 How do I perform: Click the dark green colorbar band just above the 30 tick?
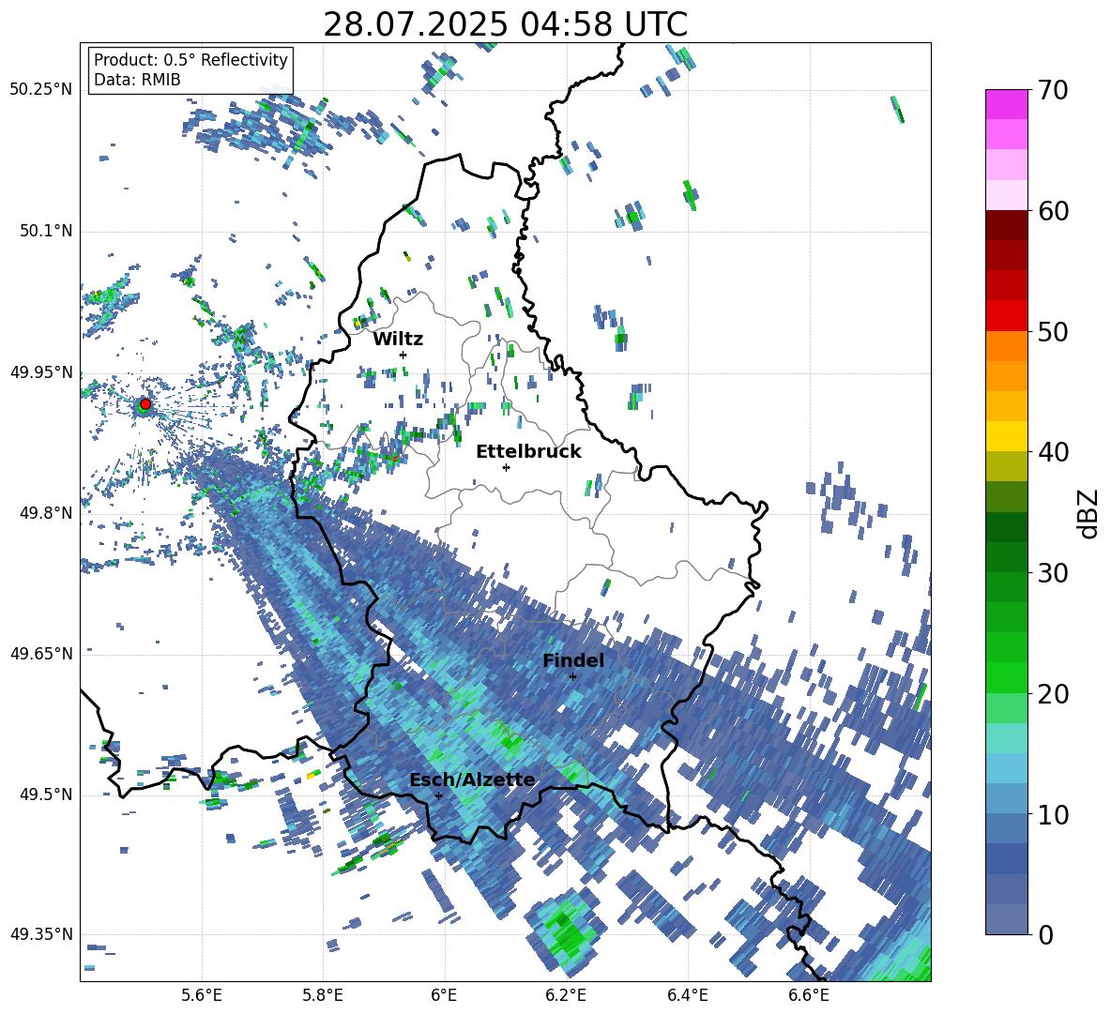click(1006, 556)
